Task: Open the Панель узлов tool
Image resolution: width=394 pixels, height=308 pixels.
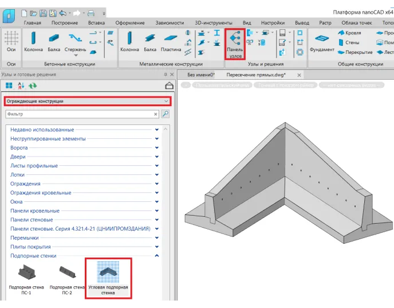Action: pos(235,44)
